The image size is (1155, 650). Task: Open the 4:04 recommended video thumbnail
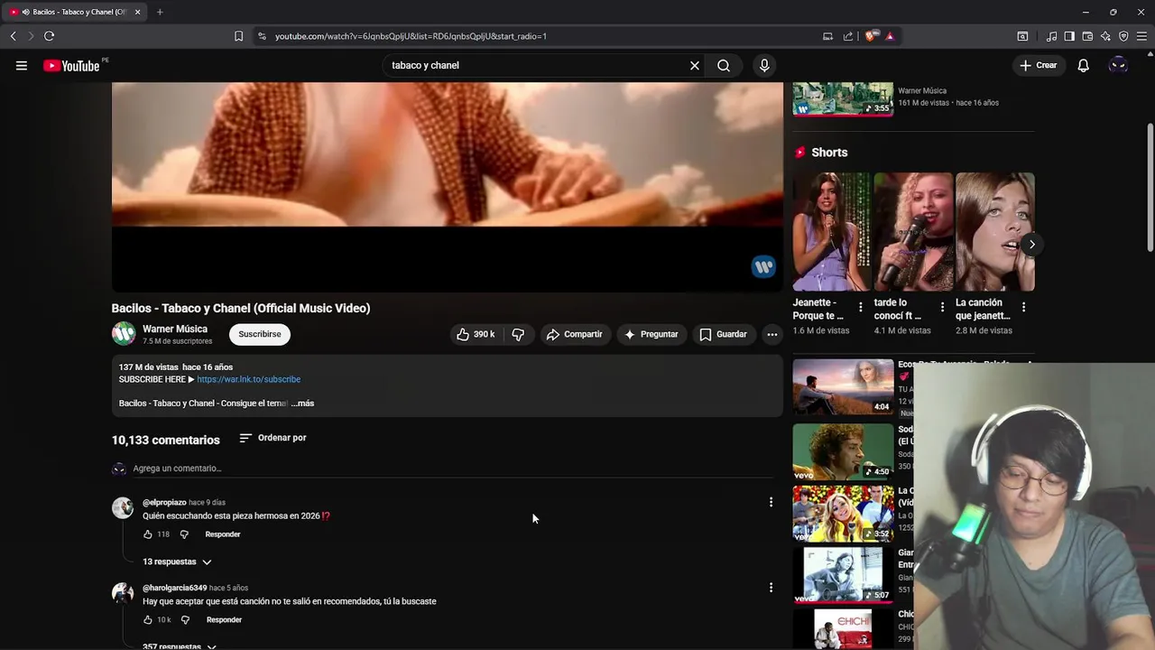843,386
